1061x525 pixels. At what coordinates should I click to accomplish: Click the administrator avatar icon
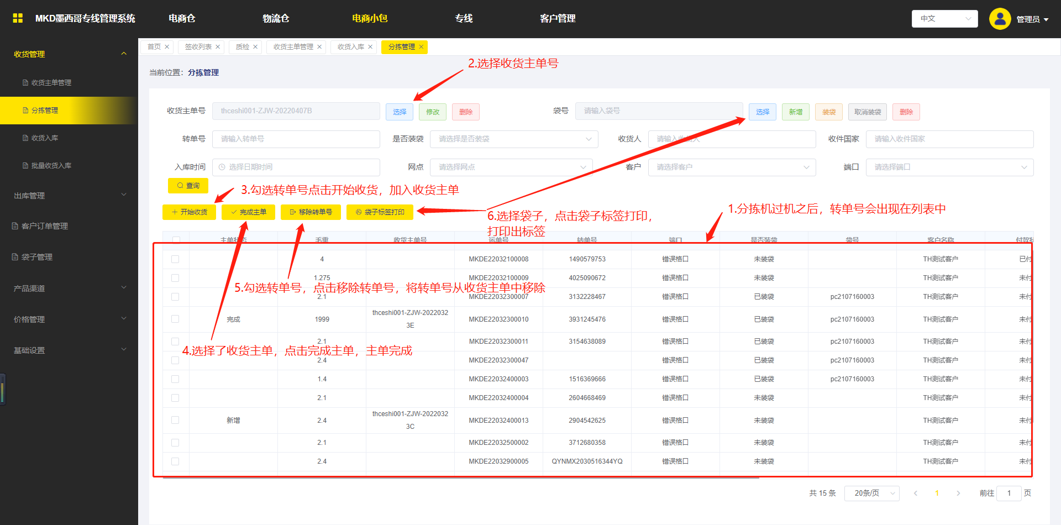click(1000, 19)
